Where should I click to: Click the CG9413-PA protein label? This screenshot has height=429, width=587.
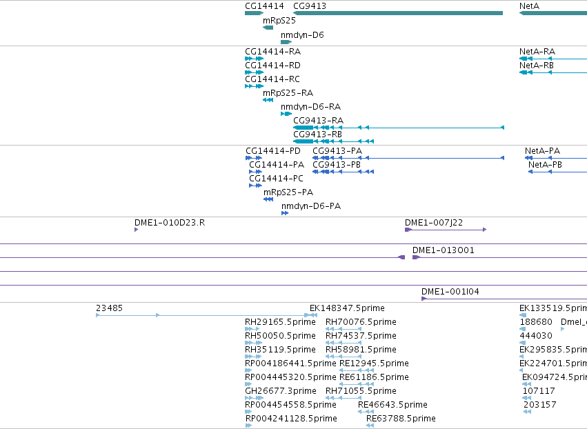[x=337, y=151]
